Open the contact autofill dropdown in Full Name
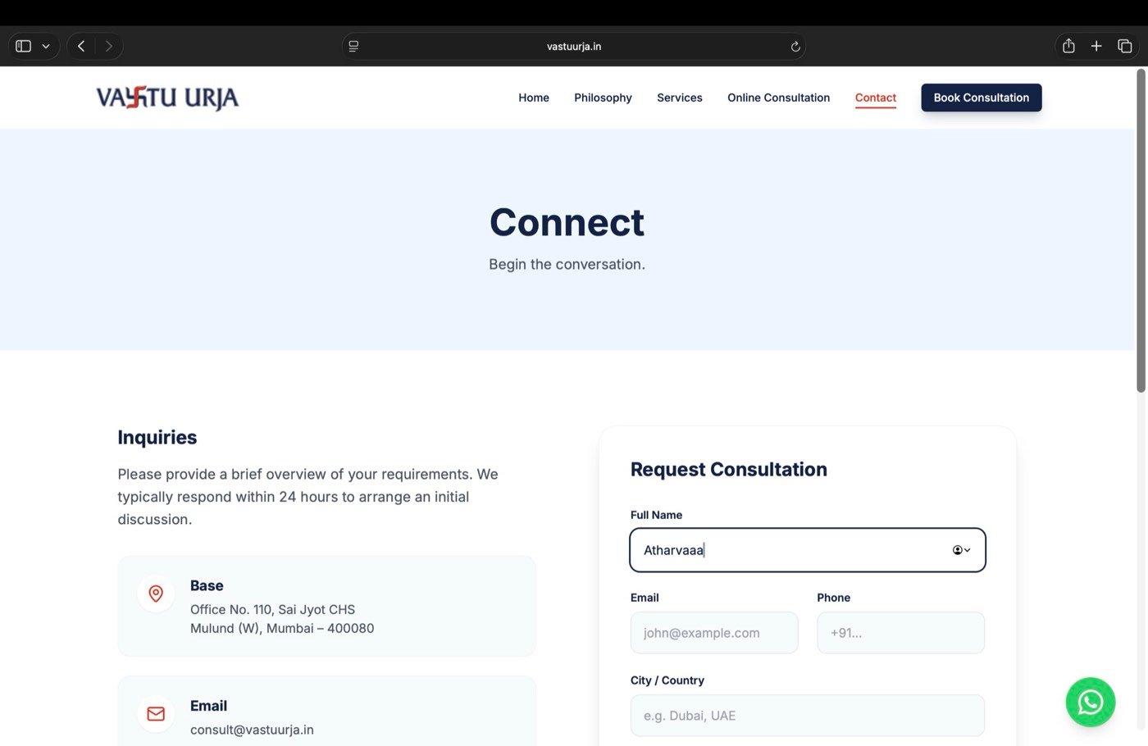Screen dimensions: 1148x746 961,550
